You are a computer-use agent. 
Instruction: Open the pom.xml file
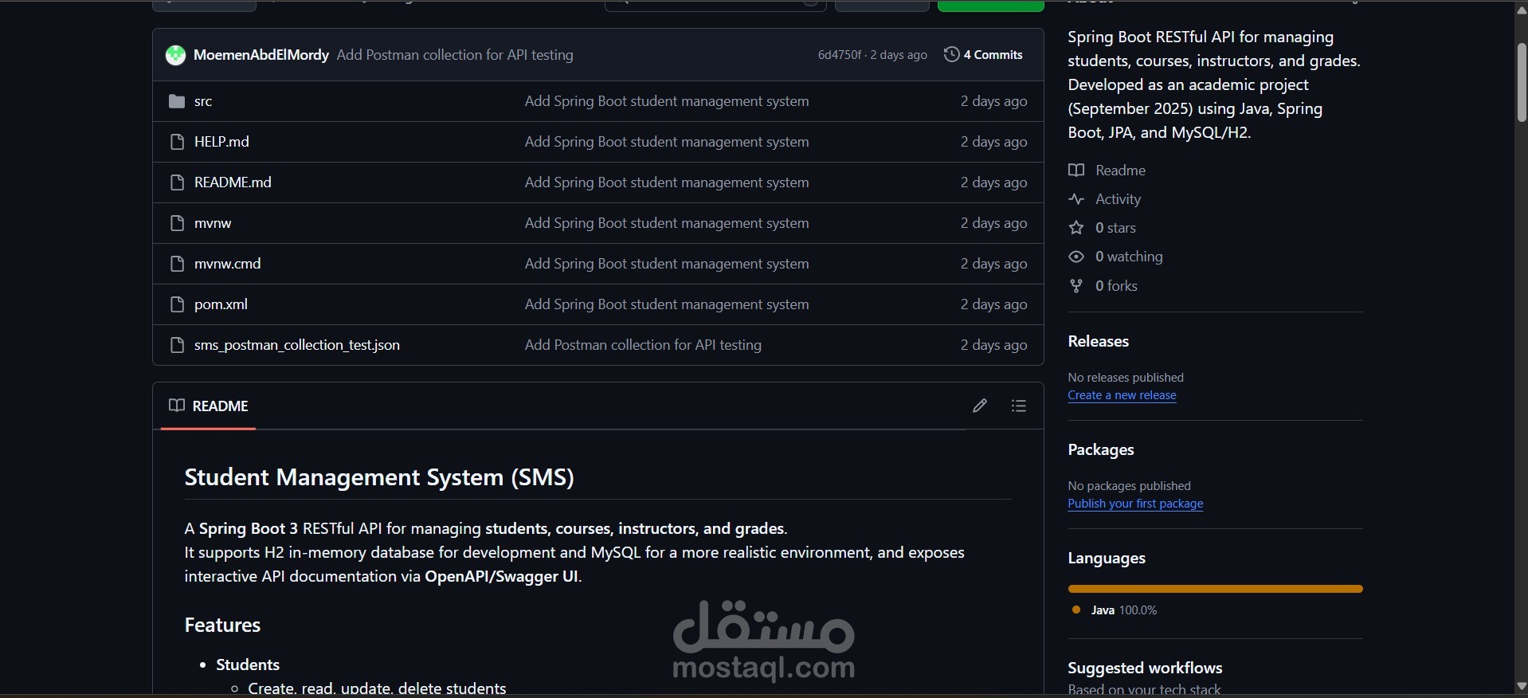click(x=221, y=304)
